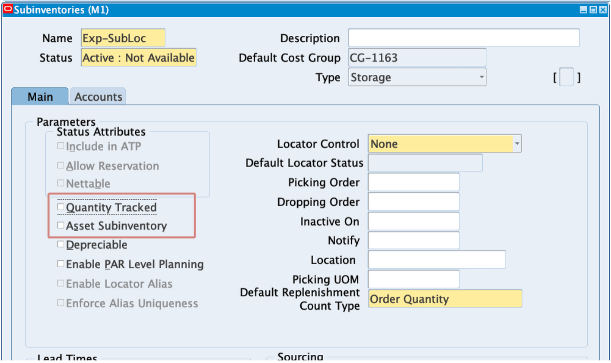This screenshot has width=611, height=363.
Task: Enable the Include in ATP attribute
Action: [60, 146]
